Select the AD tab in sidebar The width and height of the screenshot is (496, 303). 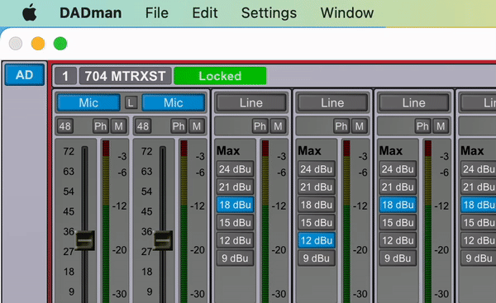[x=25, y=75]
